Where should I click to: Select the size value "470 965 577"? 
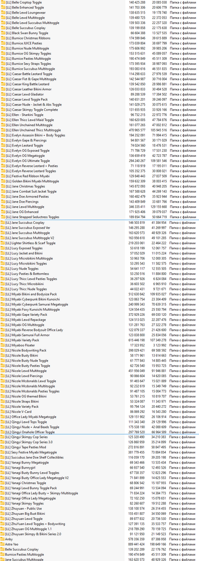tap(137, 130)
